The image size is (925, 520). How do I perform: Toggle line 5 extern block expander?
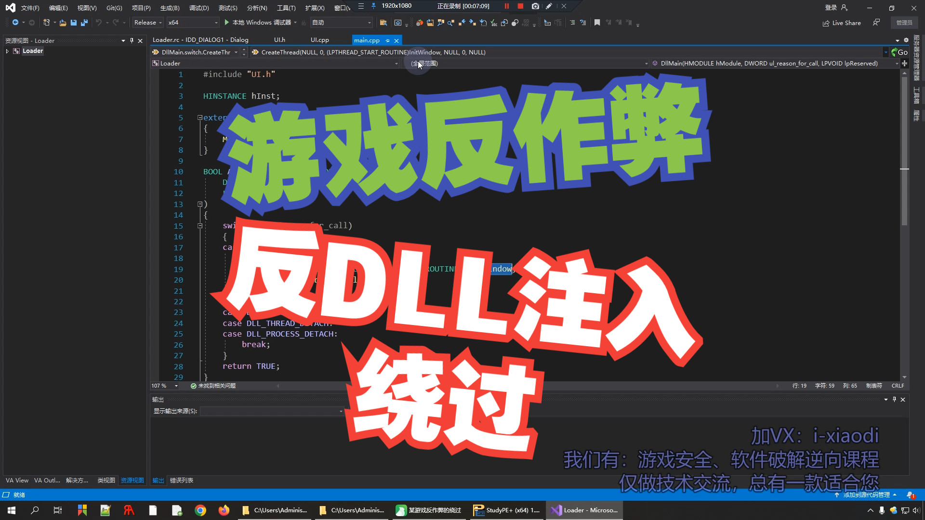pyautogui.click(x=199, y=117)
